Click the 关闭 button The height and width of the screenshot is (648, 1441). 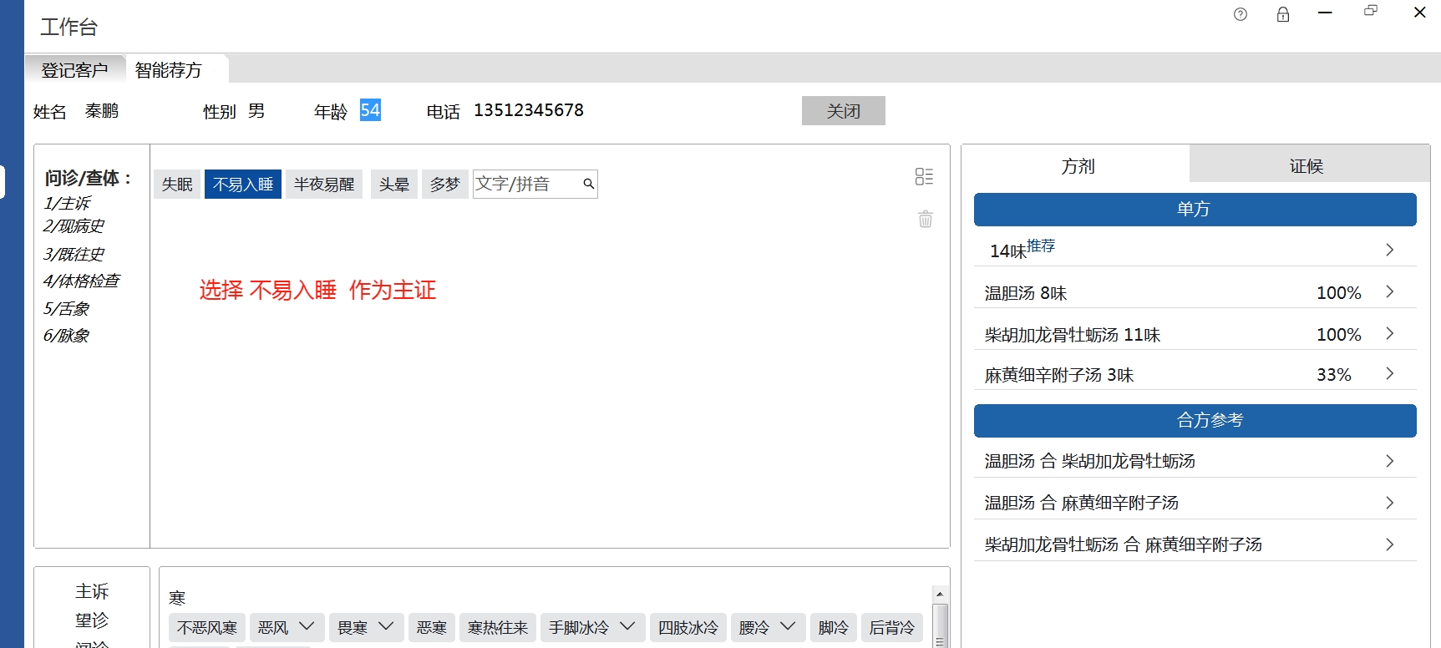843,111
